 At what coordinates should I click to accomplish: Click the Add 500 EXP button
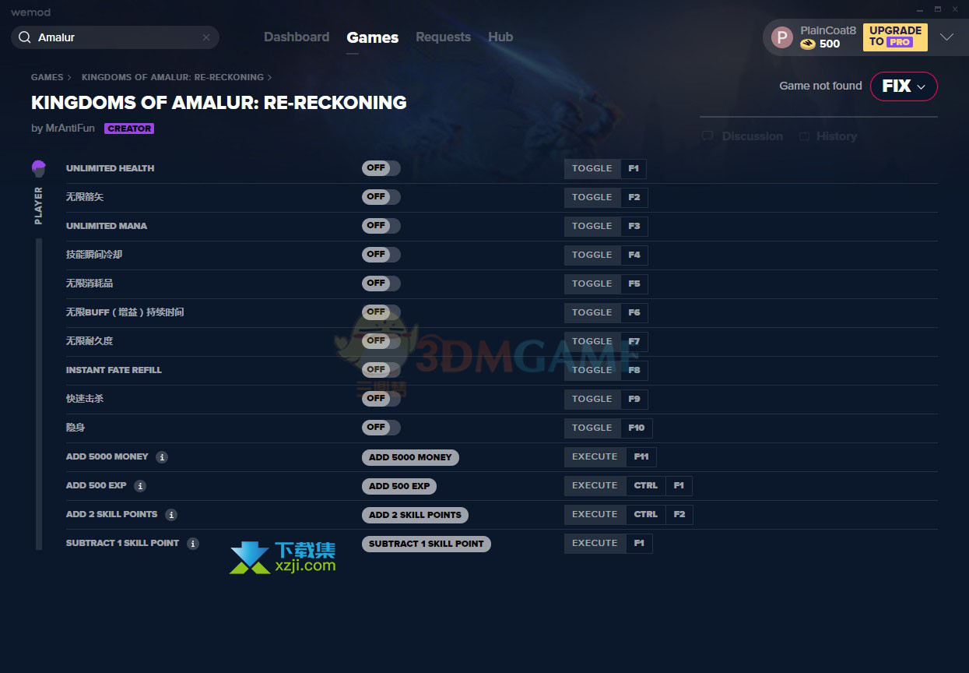tap(399, 486)
